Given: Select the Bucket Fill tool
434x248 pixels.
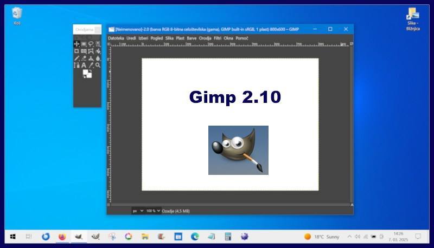Looking at the screenshot, I should tap(98, 51).
